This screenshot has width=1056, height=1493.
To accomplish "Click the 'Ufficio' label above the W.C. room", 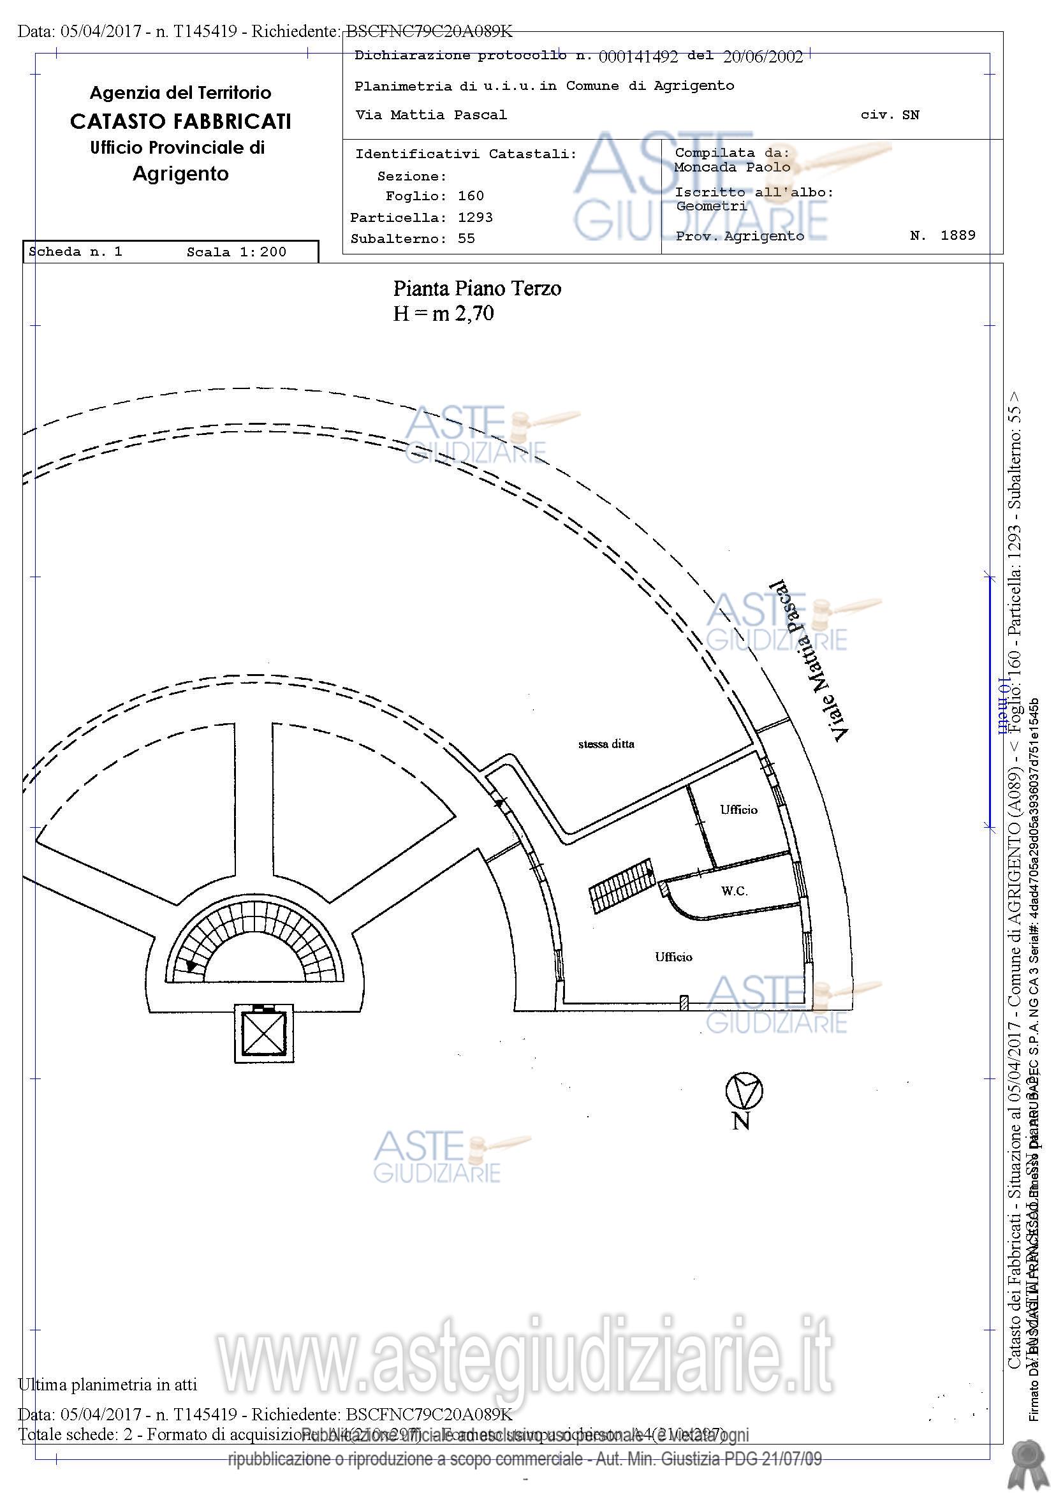I will [738, 809].
